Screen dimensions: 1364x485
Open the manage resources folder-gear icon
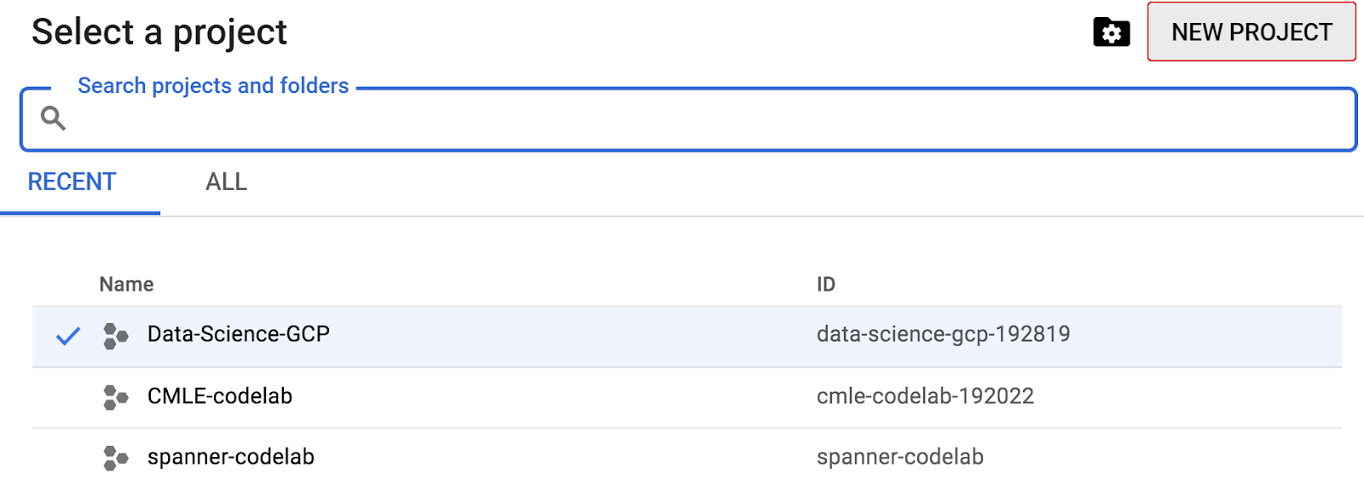[x=1111, y=33]
